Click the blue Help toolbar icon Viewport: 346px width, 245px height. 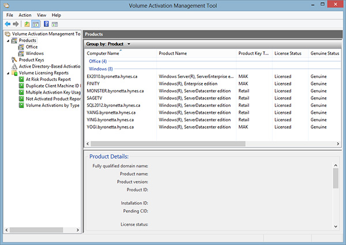click(46, 24)
